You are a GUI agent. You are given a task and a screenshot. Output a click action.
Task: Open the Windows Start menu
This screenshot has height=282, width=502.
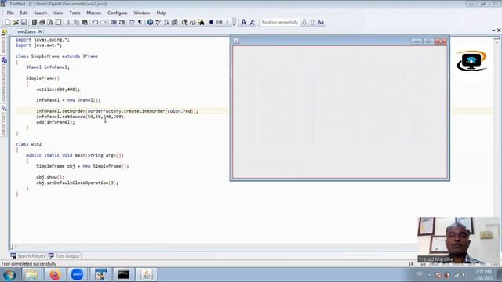tap(9, 275)
